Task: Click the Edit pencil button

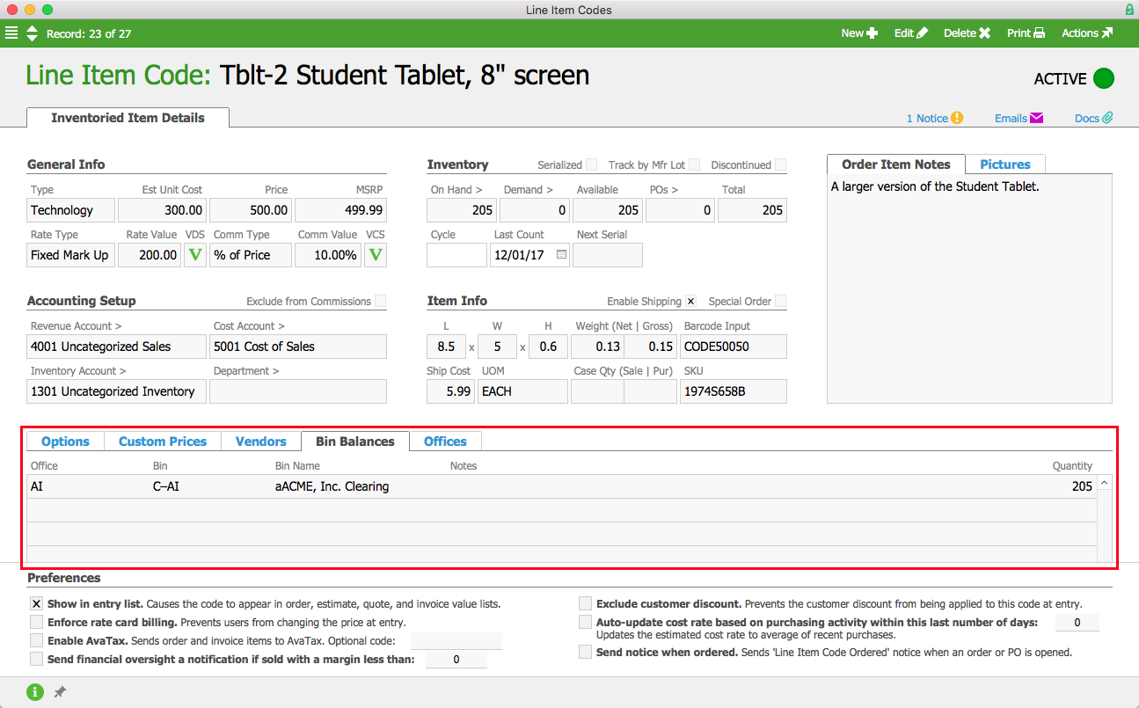Action: (x=911, y=33)
